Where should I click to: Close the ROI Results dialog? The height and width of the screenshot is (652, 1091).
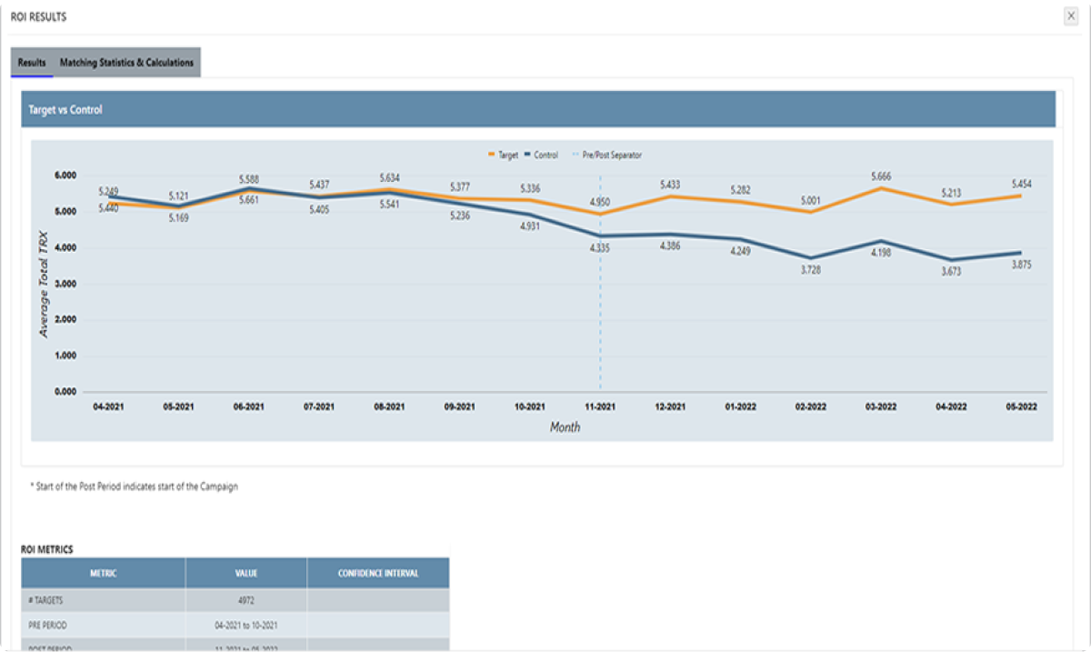coord(1071,16)
